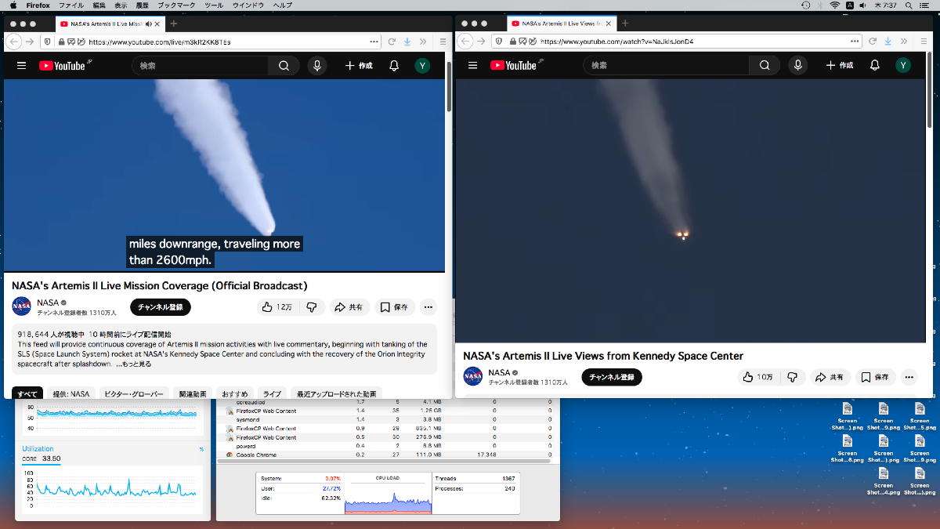Reload page in right Firefox window
Image resolution: width=940 pixels, height=529 pixels.
click(872, 42)
